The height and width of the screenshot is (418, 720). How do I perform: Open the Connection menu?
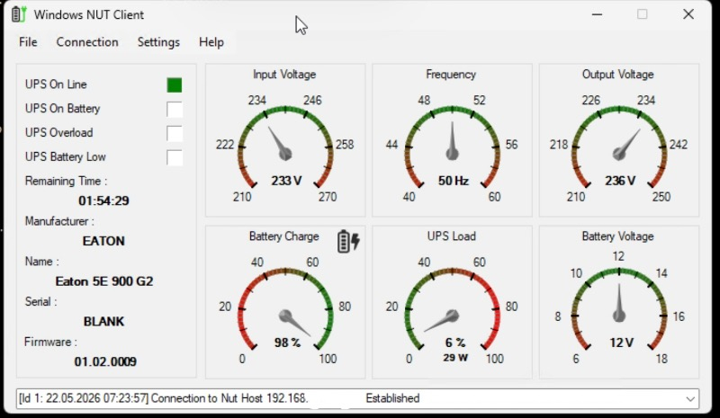pos(87,42)
